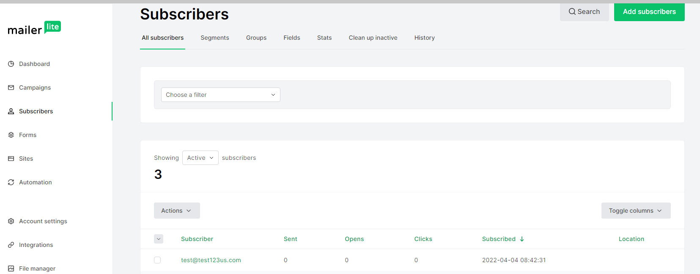Open subscriber test@test123us.com link
This screenshot has width=700, height=274.
click(x=211, y=260)
